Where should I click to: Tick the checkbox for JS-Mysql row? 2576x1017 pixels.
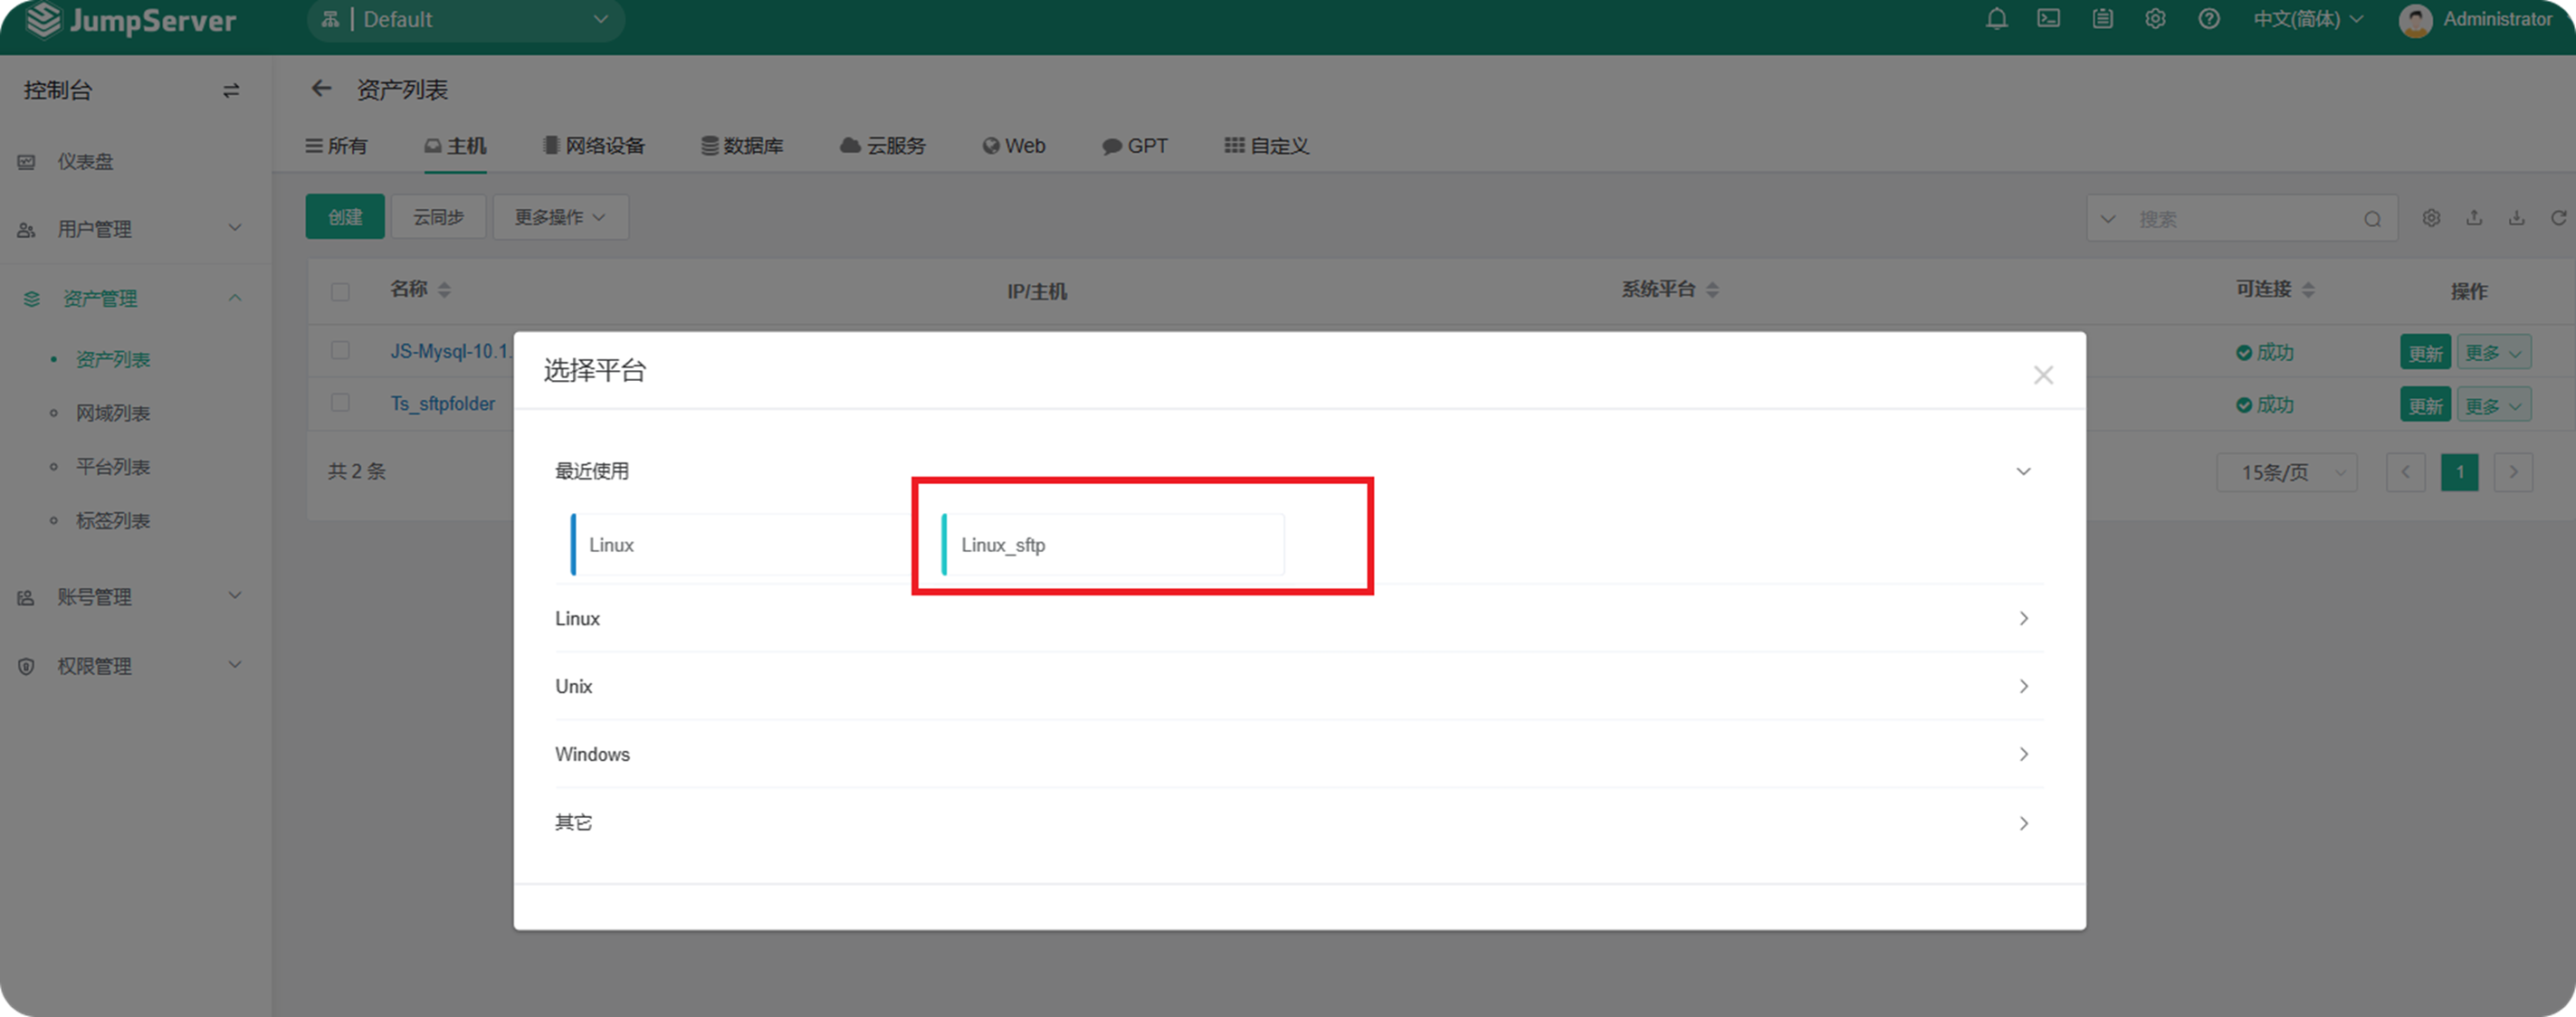point(340,351)
